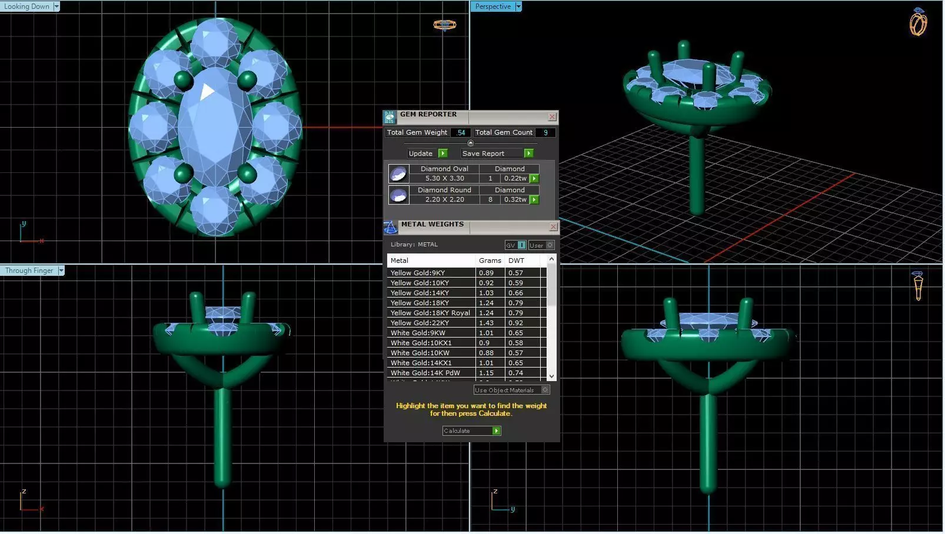Toggle Use Object Materials option

tap(512, 390)
